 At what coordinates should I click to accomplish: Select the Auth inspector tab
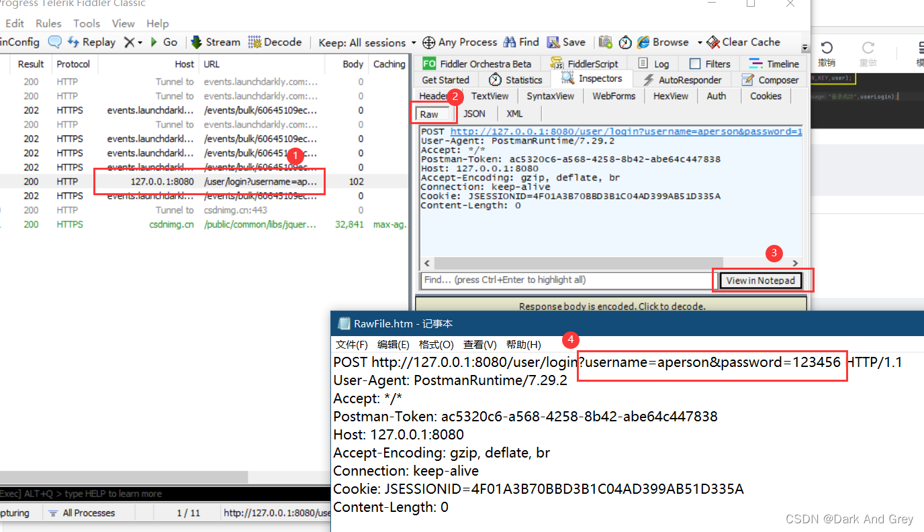coord(717,96)
